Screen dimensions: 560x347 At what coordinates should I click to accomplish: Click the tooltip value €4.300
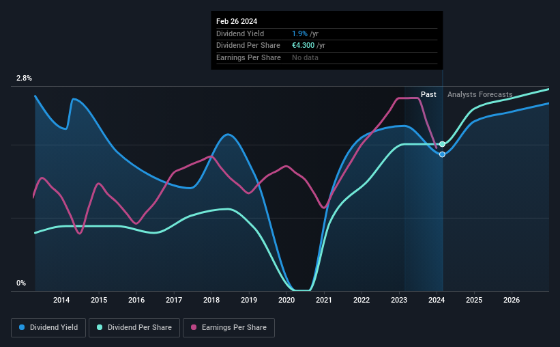click(x=304, y=46)
